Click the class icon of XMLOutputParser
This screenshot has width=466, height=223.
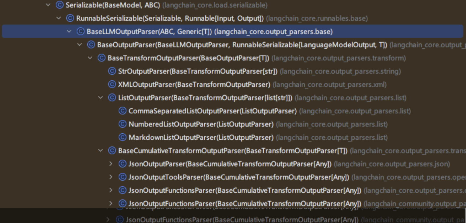click(x=112, y=84)
